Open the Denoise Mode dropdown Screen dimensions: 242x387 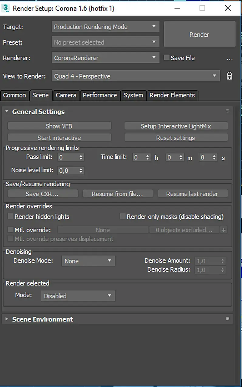point(88,261)
